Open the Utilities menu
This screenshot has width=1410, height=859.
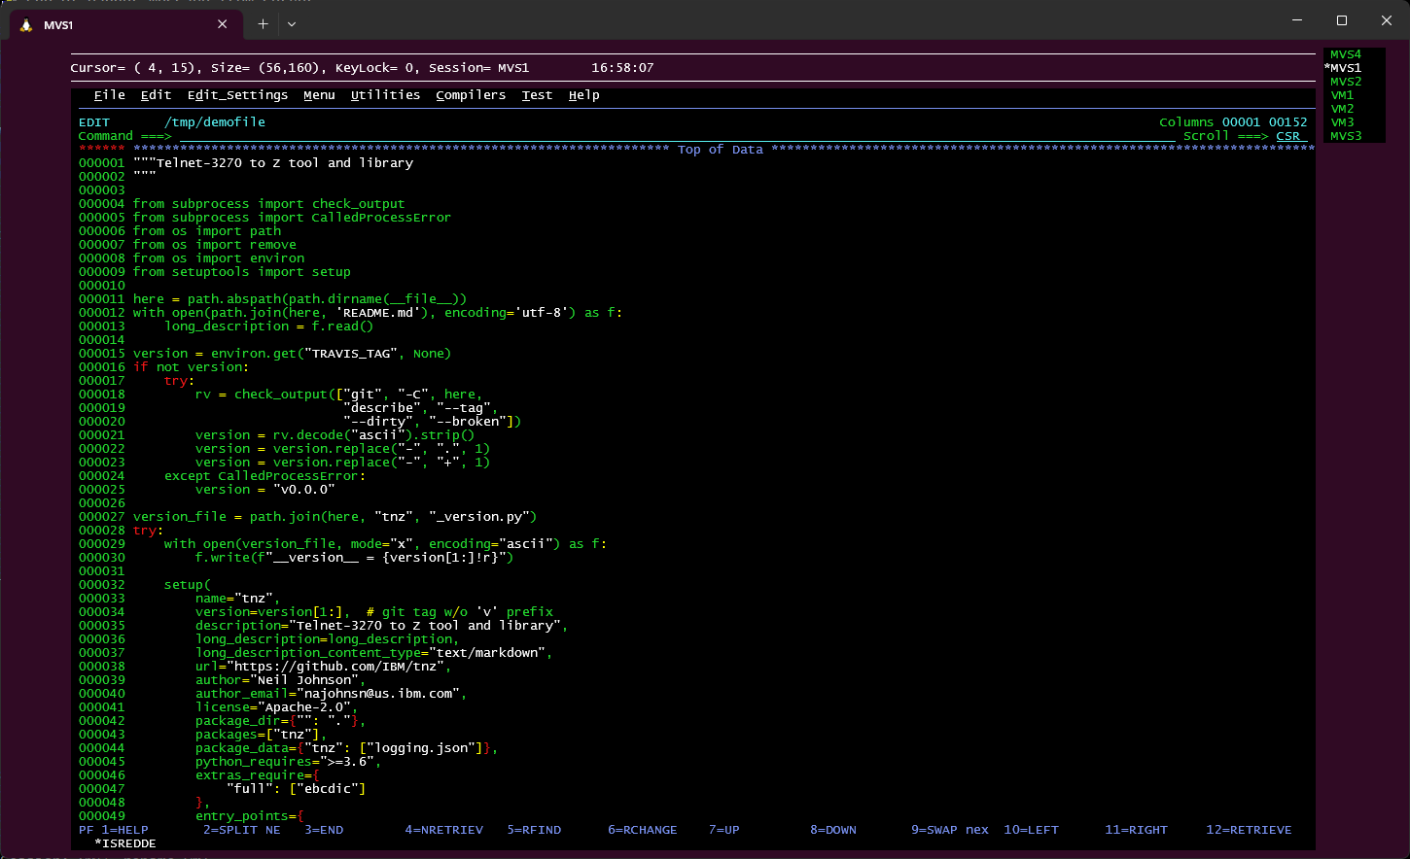385,95
